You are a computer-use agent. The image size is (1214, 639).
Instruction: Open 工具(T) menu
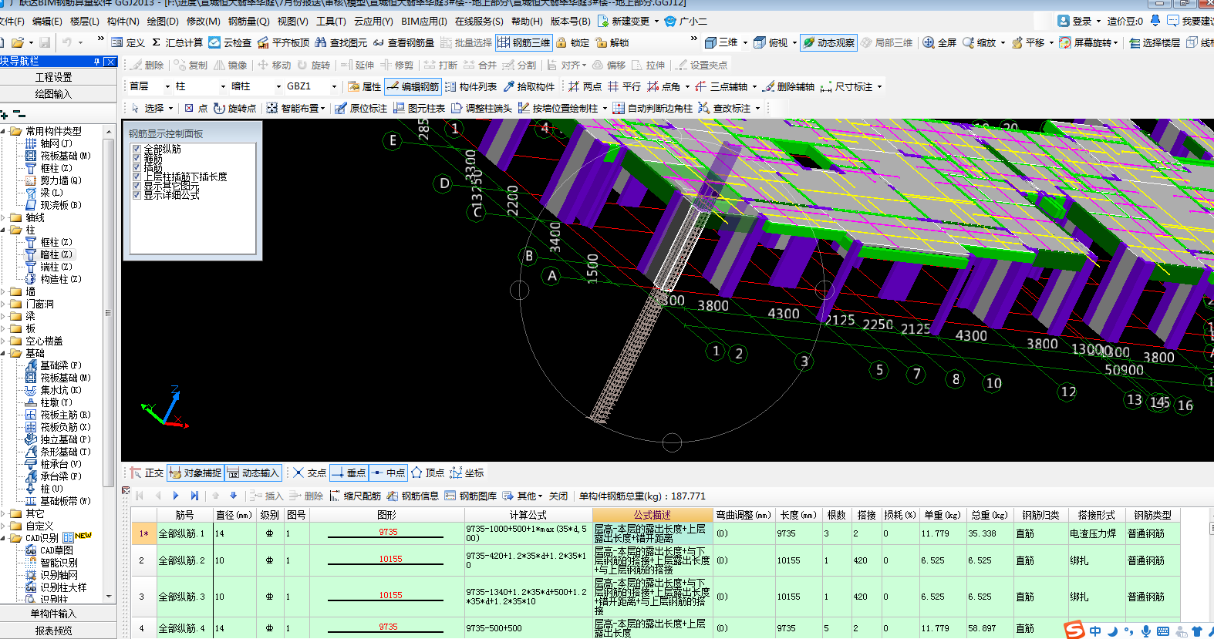332,22
